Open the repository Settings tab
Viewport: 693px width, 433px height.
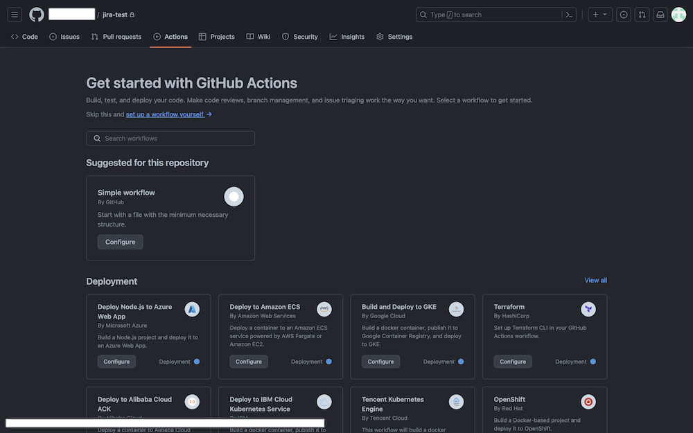click(394, 37)
